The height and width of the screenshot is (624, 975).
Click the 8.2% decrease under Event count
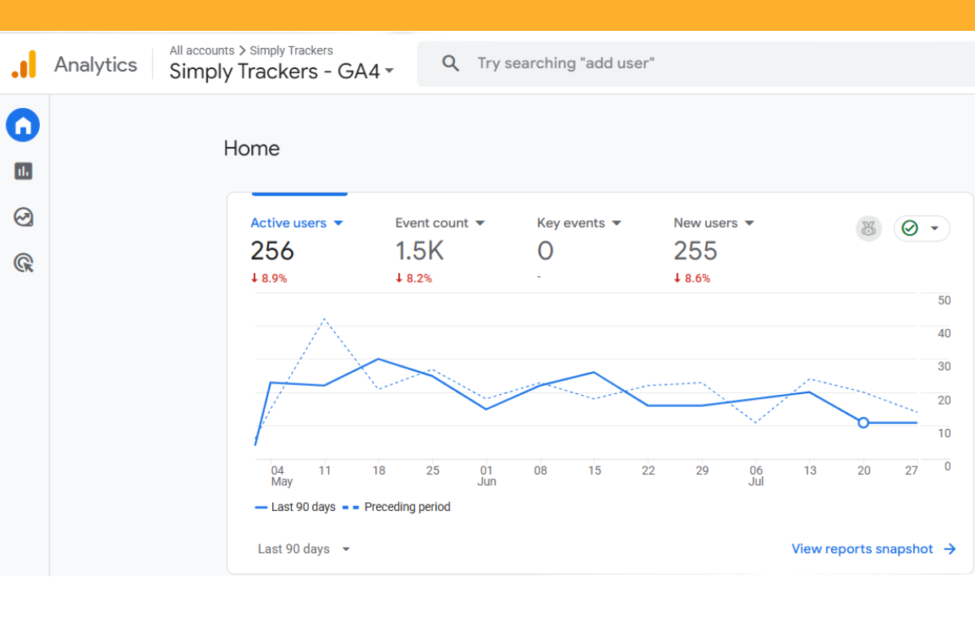tap(414, 278)
